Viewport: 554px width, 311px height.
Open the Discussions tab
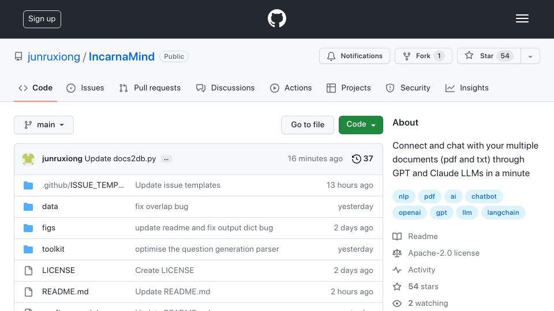pos(225,88)
